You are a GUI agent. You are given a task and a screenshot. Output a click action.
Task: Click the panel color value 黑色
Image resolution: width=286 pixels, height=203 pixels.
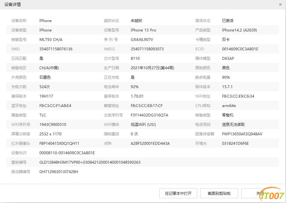[226, 68]
